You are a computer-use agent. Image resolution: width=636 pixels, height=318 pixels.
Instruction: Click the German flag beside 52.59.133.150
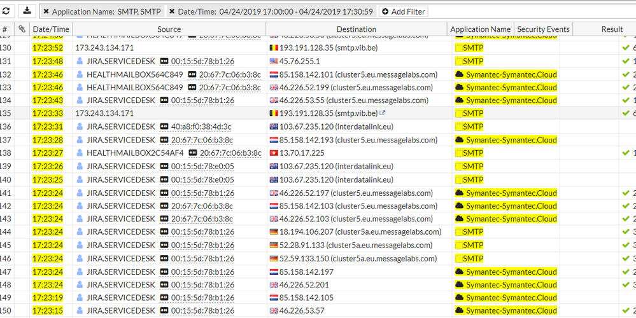click(x=274, y=258)
